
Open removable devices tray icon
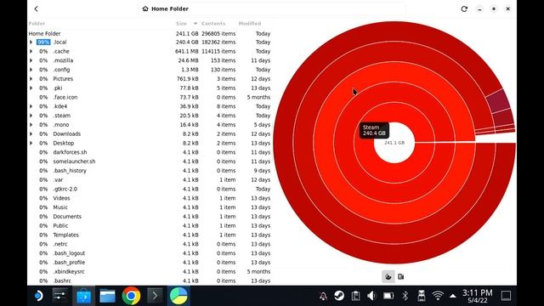(x=422, y=296)
